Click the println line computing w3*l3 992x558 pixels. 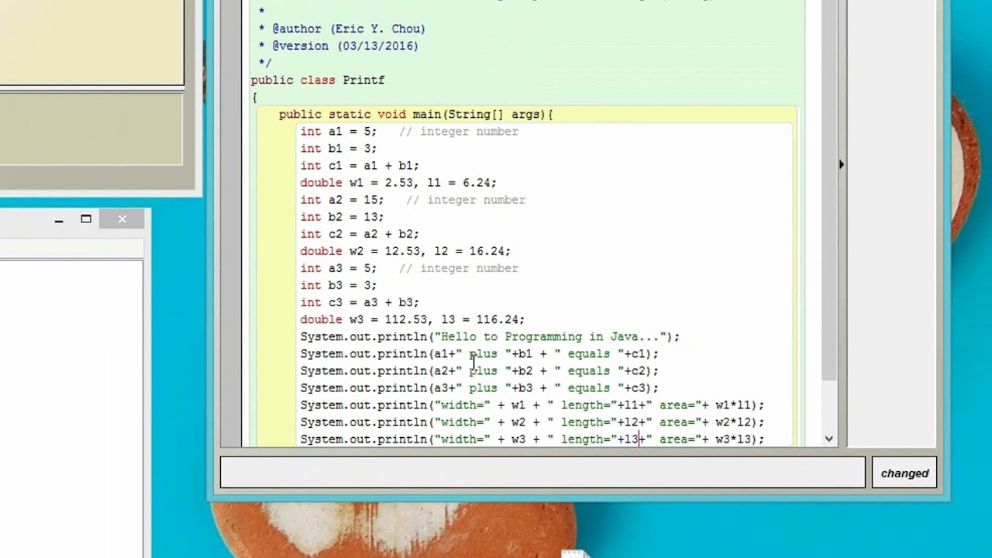(532, 439)
